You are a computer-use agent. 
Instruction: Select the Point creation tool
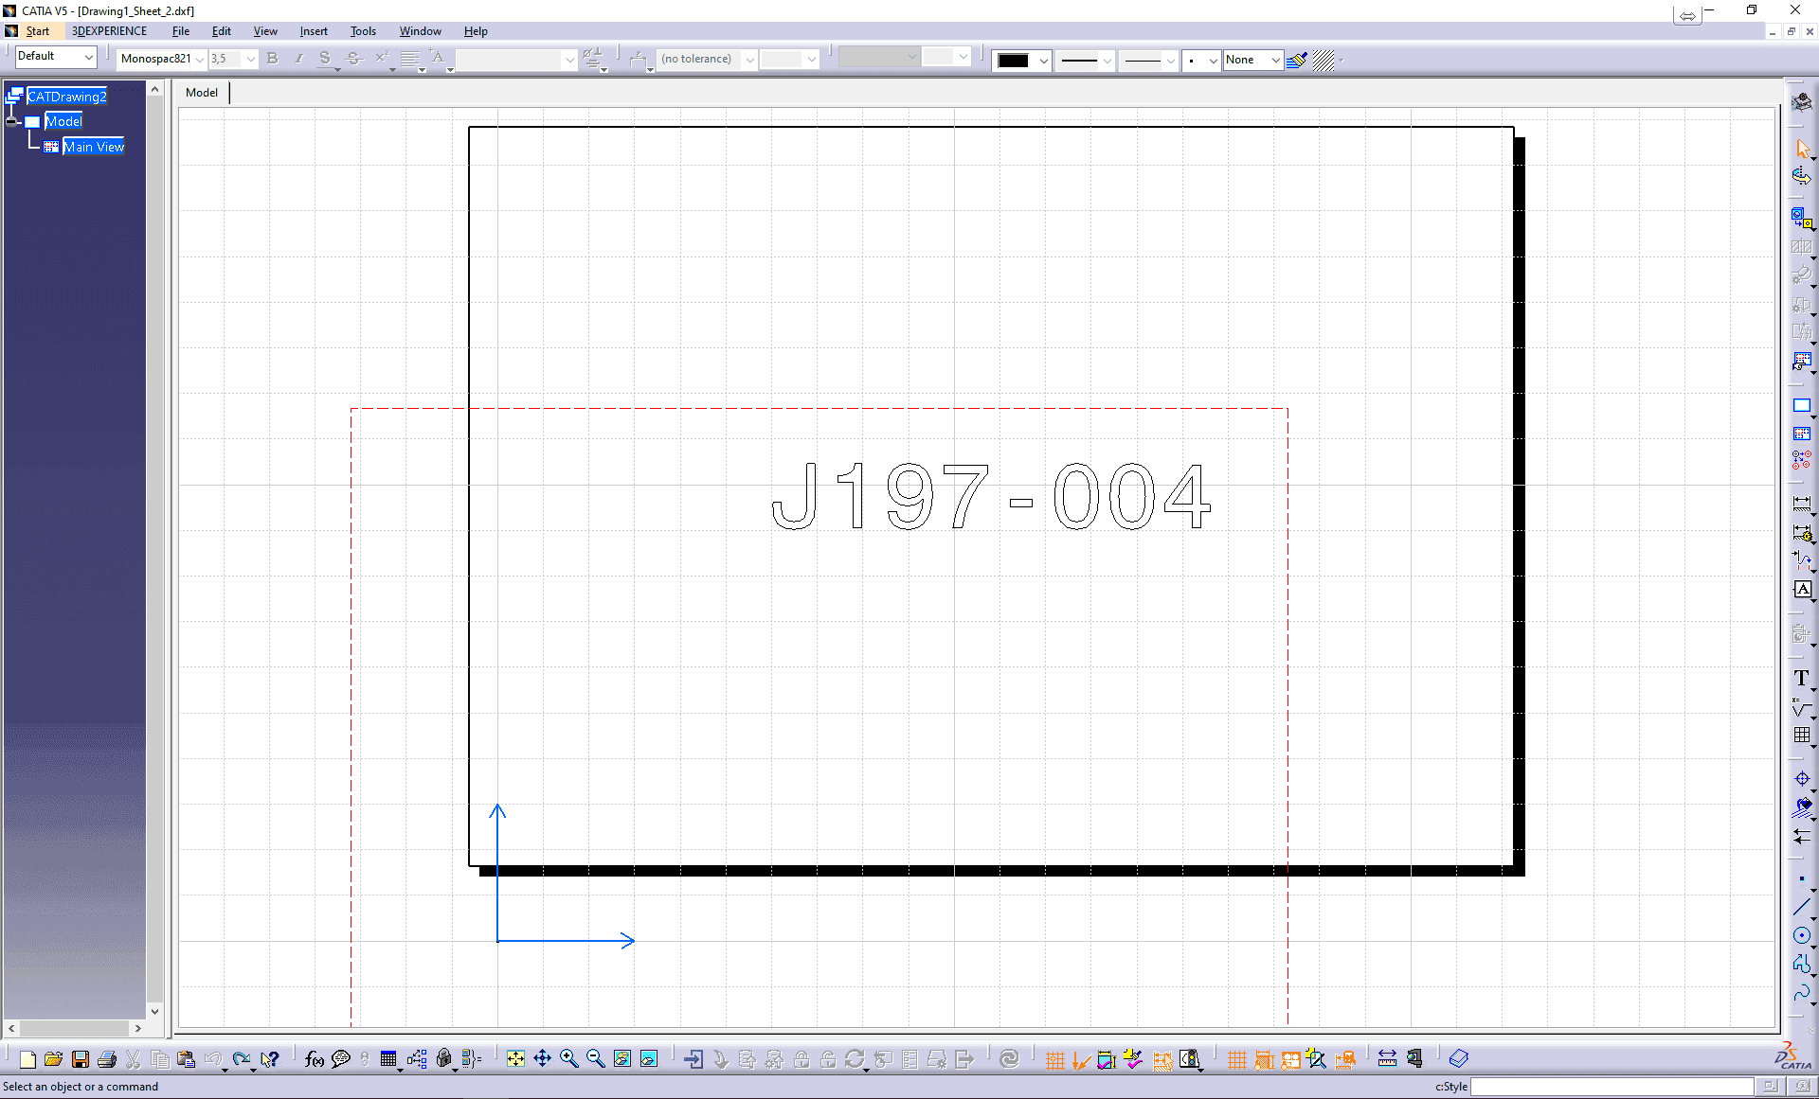[x=1802, y=879]
